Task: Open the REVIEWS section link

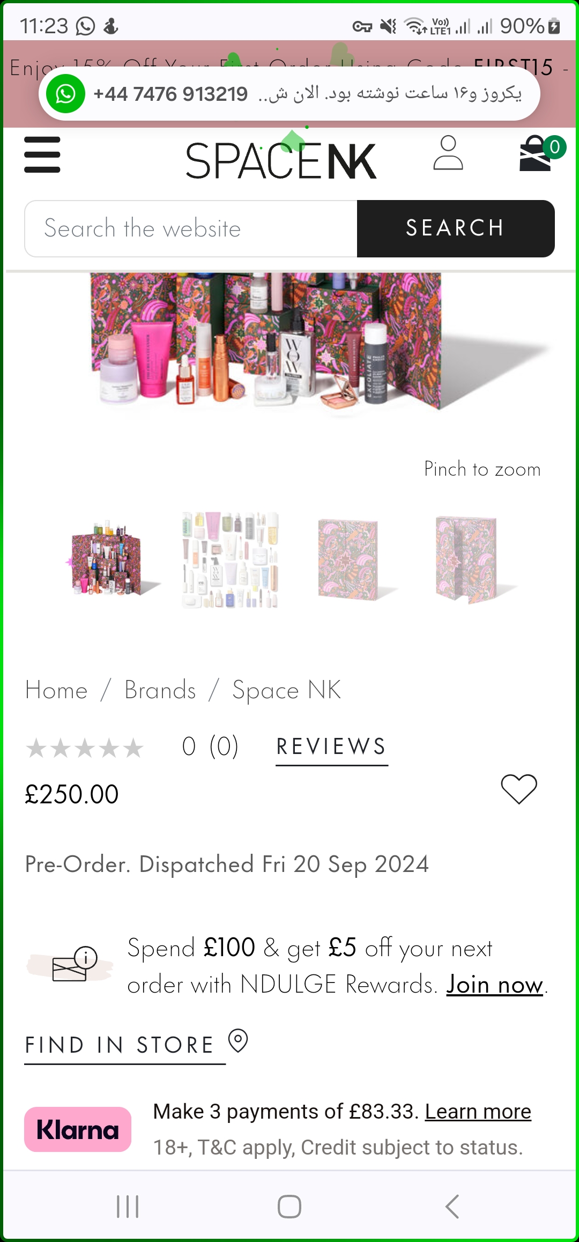Action: [332, 747]
